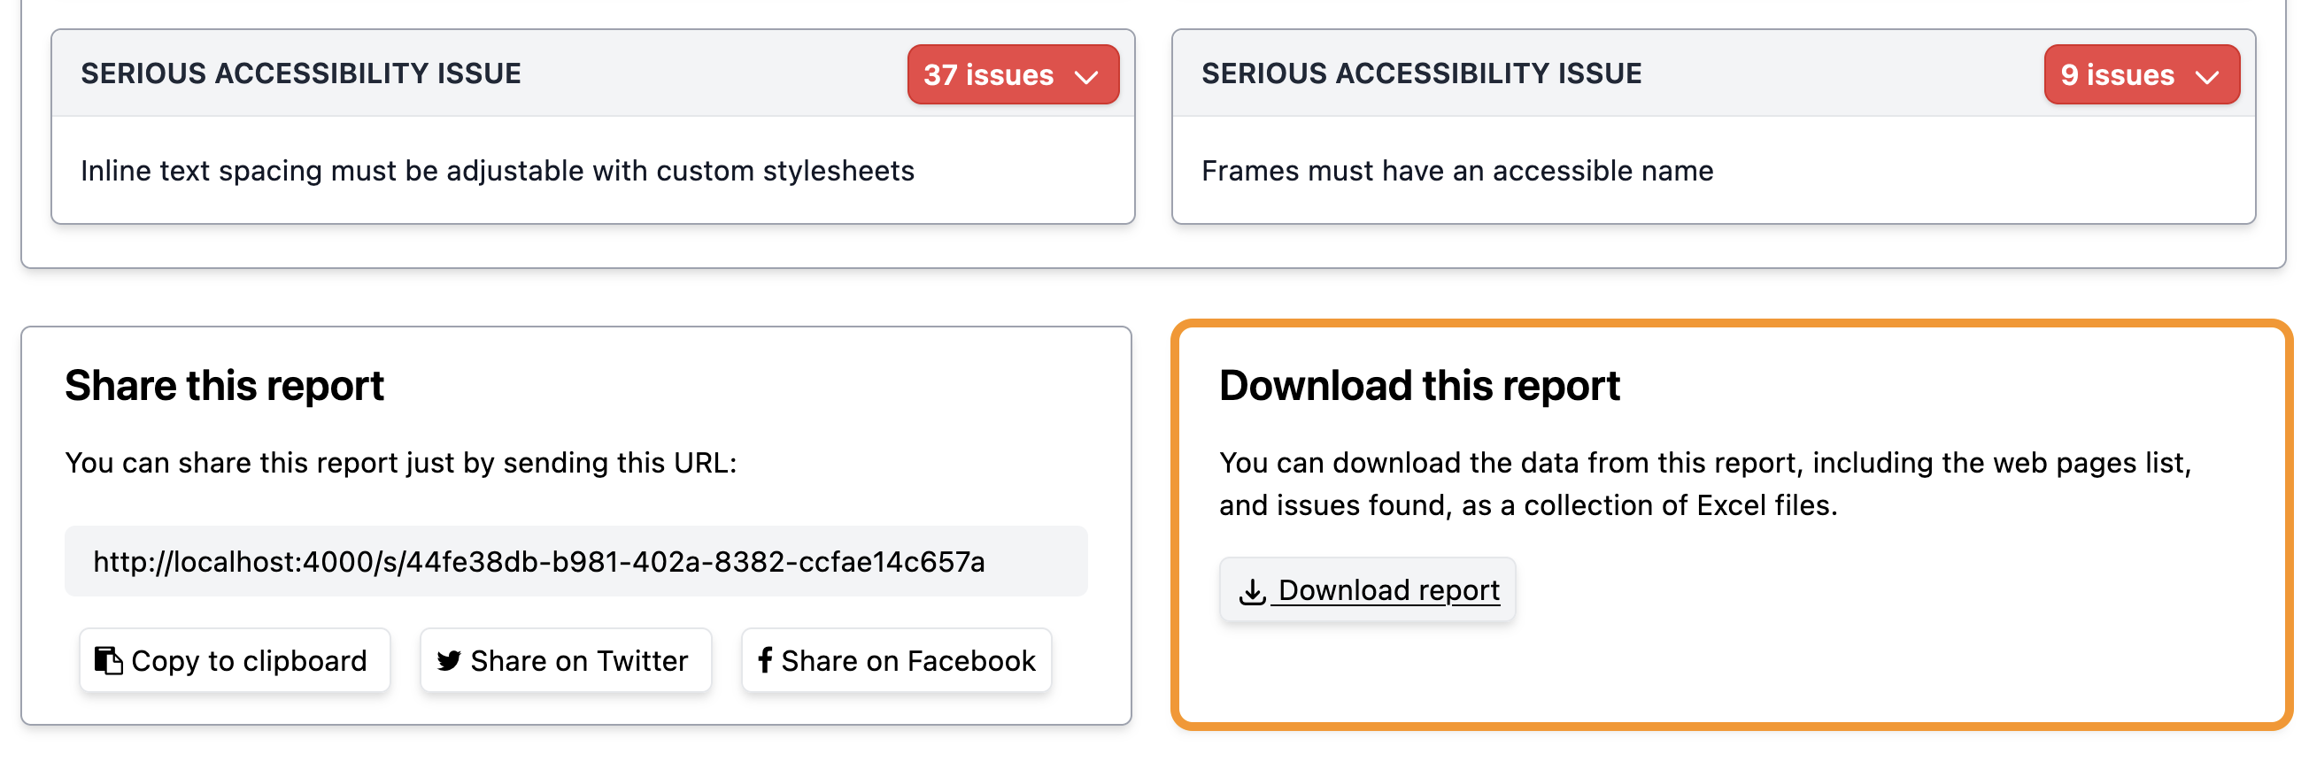This screenshot has height=777, width=2309.
Task: Expand the 9 issues dropdown
Action: coord(2142,74)
